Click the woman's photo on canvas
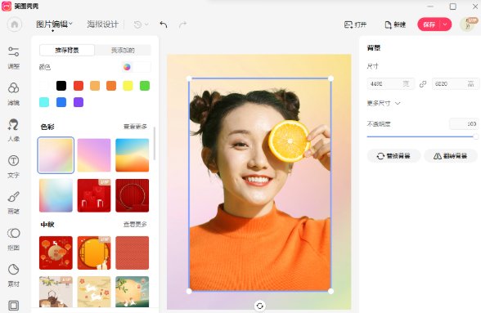The width and height of the screenshot is (481, 313). [260, 185]
